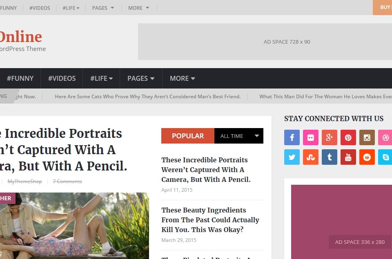Screen dimensions: 392x259
Task: Open the Tumblr social icon
Action: coord(329,157)
